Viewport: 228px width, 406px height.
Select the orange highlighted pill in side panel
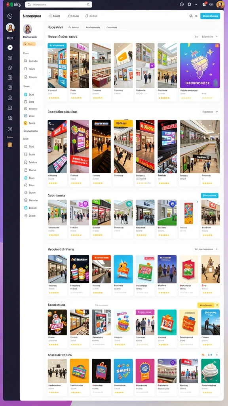pos(29,44)
